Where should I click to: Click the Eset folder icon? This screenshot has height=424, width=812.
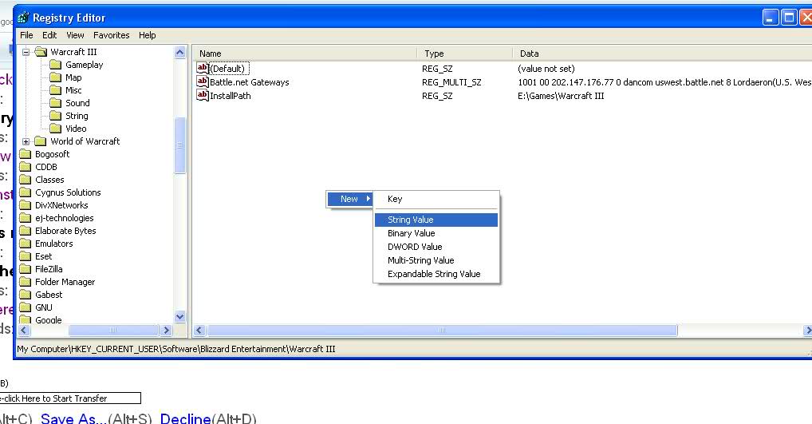(x=25, y=256)
